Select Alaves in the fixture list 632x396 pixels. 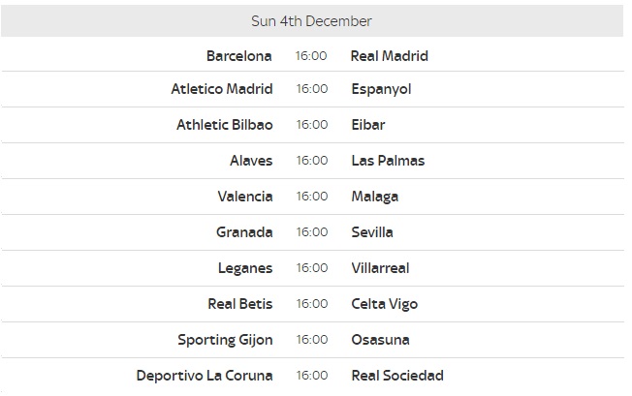click(251, 161)
